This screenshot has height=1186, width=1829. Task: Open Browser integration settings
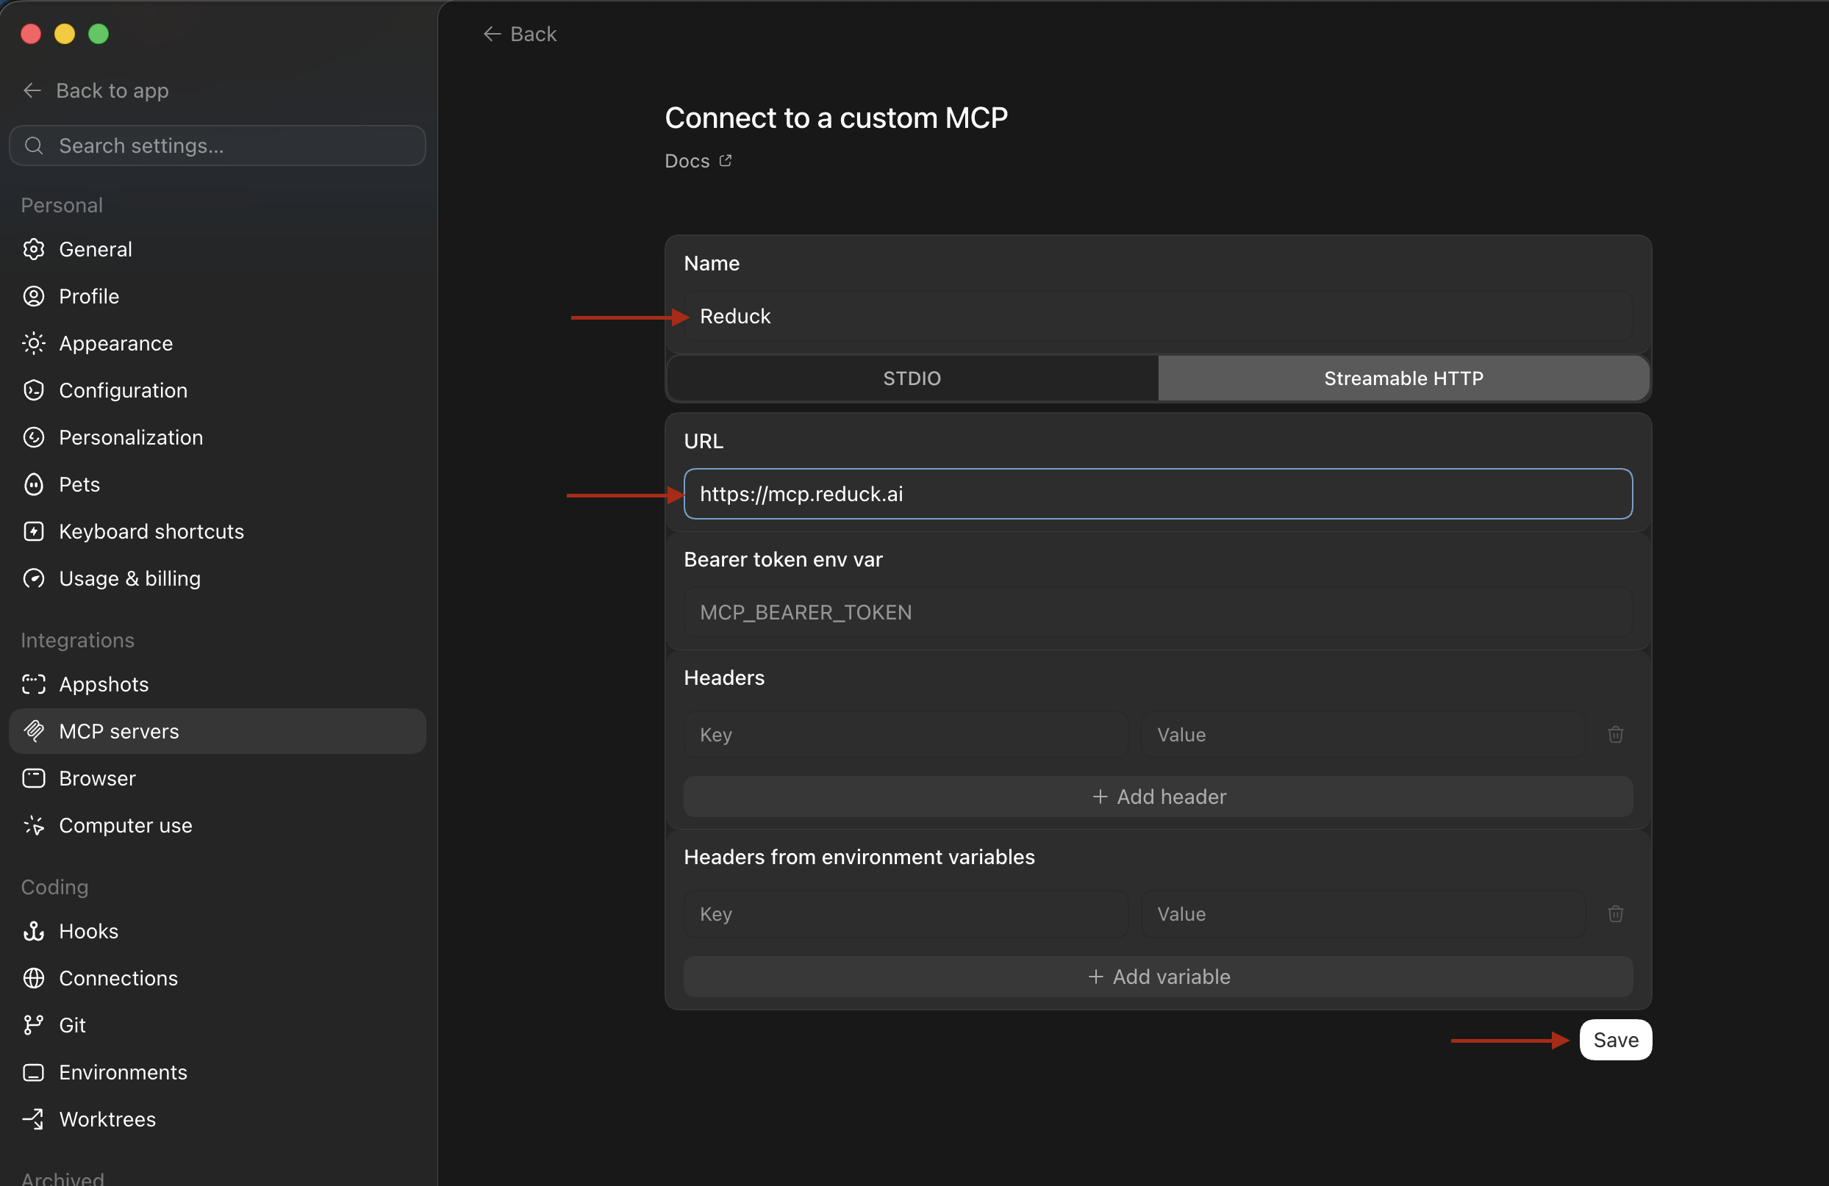(x=218, y=778)
